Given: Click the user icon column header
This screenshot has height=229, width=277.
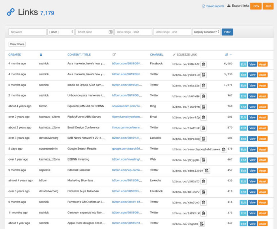Looking at the screenshot, I should (41, 55).
